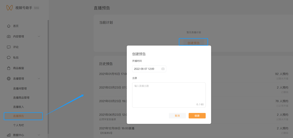Select 直播商品管理 in the sidebar
The image size is (293, 138).
click(x=21, y=98)
